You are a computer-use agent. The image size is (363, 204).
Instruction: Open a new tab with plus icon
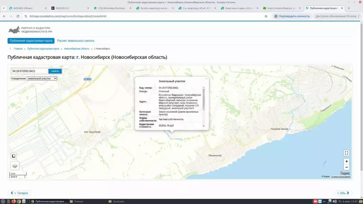349,8
